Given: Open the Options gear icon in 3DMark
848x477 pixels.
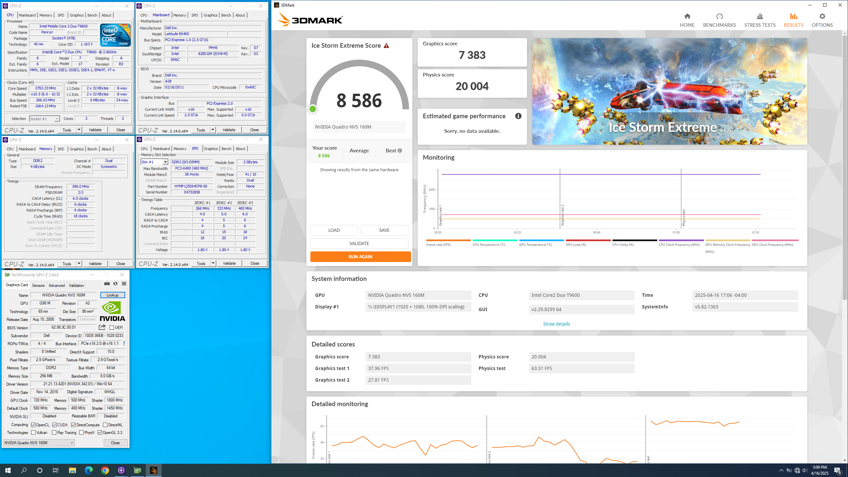Looking at the screenshot, I should 822,16.
